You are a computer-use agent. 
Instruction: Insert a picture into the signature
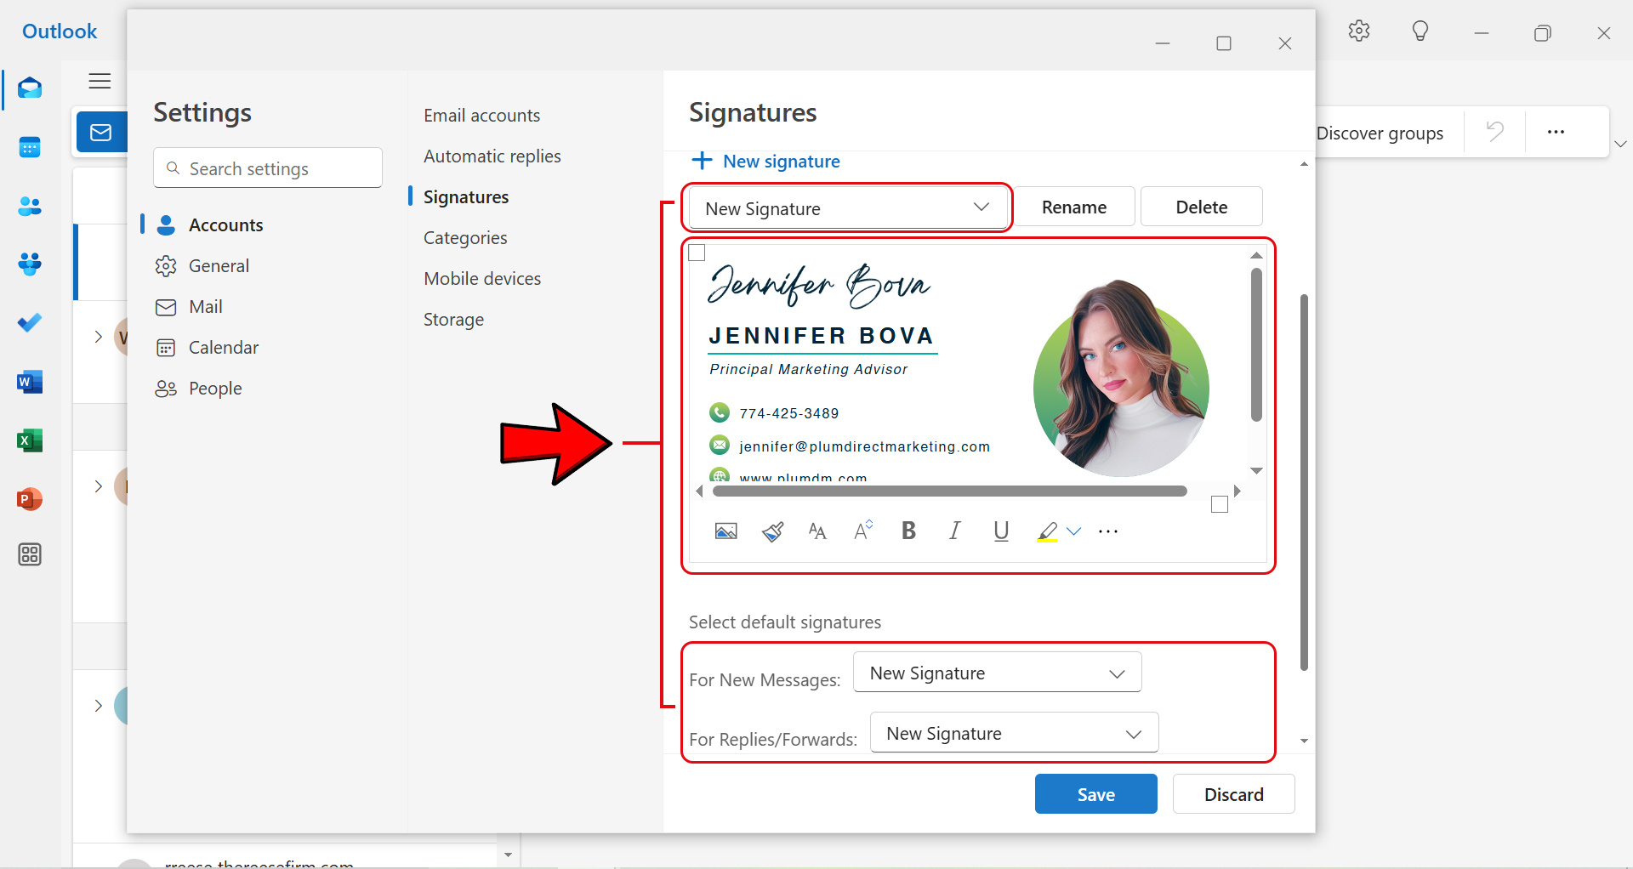click(x=726, y=531)
